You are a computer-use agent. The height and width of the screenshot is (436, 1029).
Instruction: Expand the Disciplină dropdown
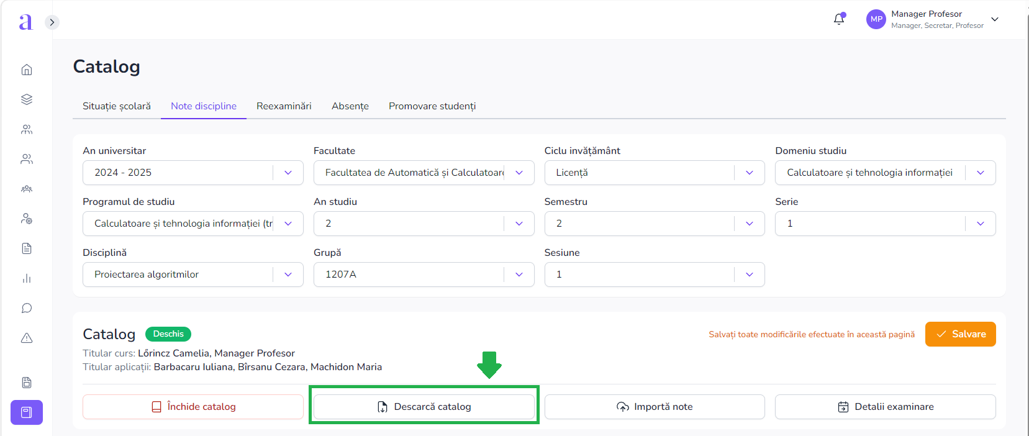tap(193, 275)
